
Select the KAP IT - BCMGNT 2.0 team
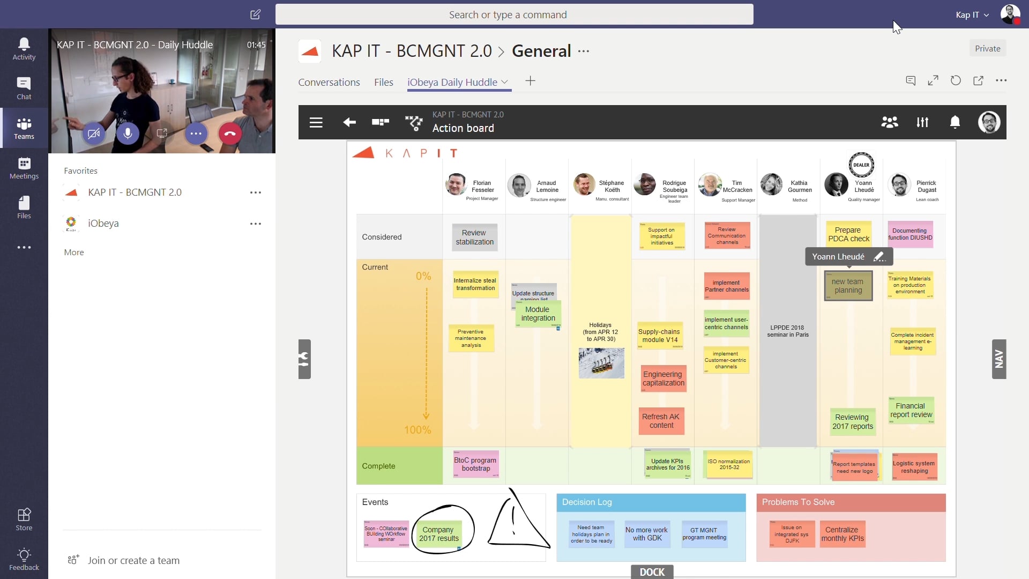click(135, 192)
